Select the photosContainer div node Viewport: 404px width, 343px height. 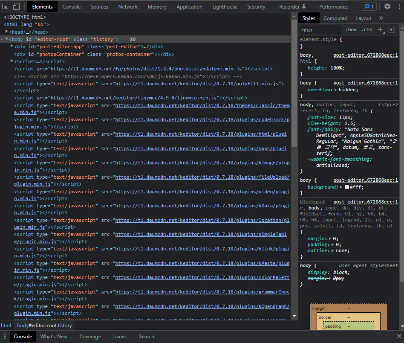tap(94, 54)
